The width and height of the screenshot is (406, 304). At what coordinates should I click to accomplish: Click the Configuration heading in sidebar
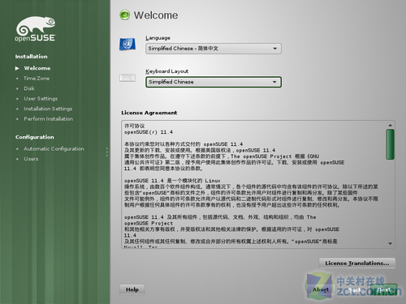click(x=35, y=137)
